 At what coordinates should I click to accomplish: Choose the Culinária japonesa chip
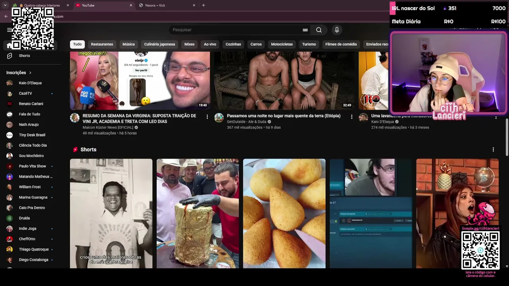[x=159, y=44]
